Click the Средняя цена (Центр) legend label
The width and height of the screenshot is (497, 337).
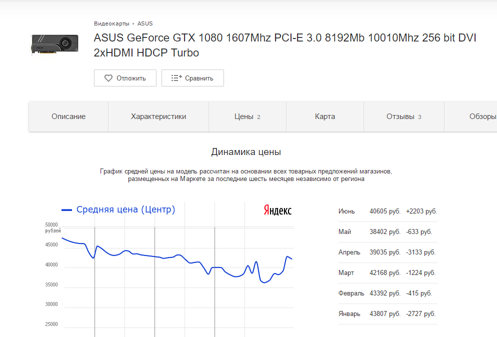click(x=126, y=209)
